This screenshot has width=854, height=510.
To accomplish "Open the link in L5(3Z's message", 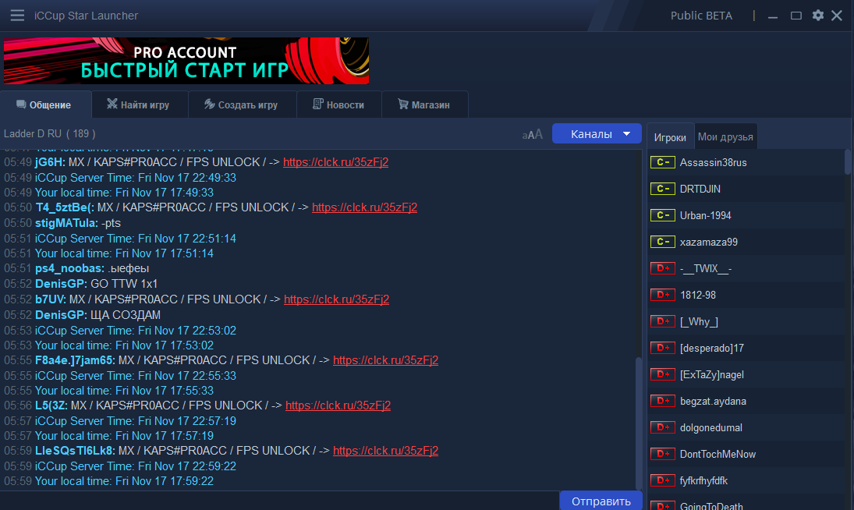I will [x=338, y=406].
